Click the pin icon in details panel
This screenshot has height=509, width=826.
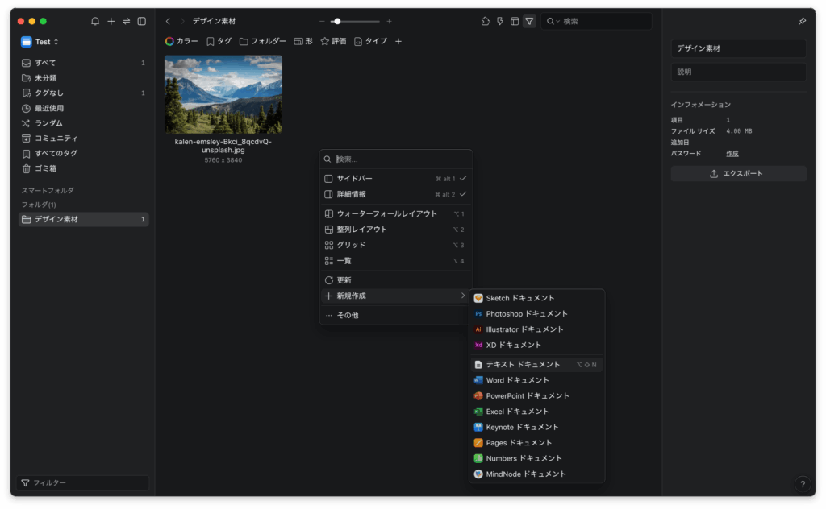(802, 22)
